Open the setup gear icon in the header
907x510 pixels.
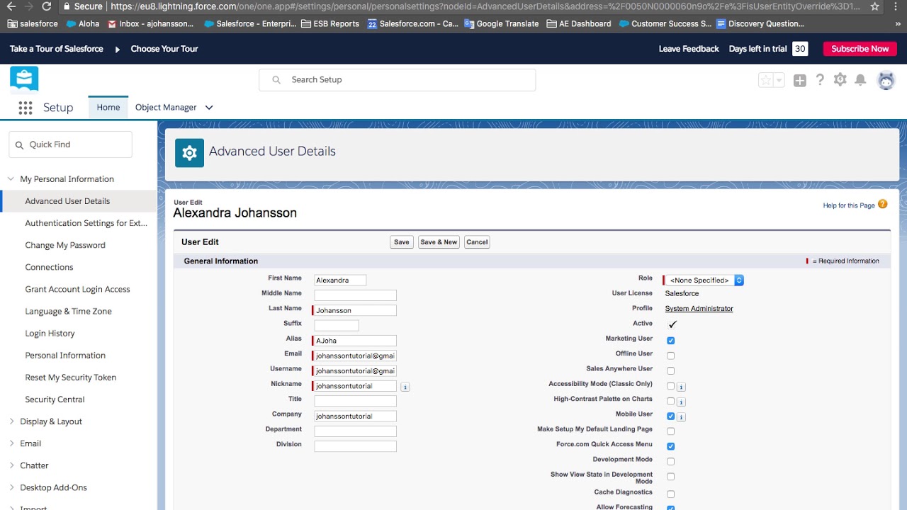840,80
